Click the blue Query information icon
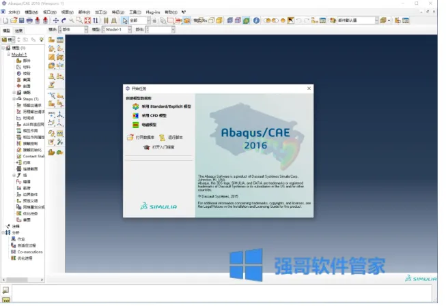 [x=256, y=20]
